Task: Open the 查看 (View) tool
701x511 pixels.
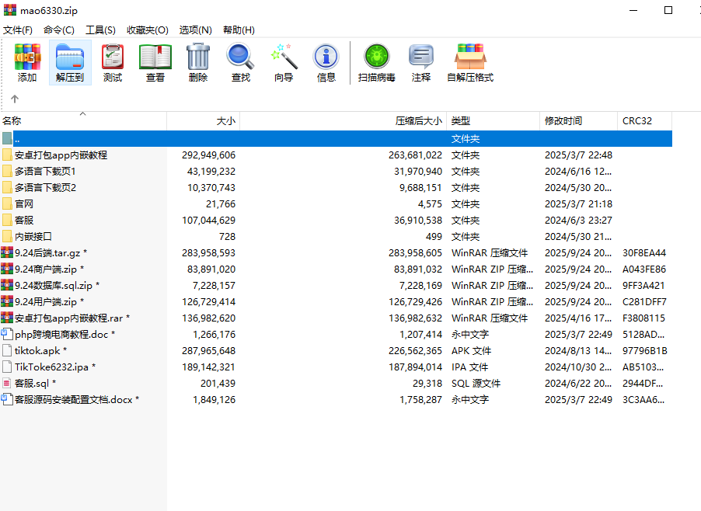Action: [154, 62]
